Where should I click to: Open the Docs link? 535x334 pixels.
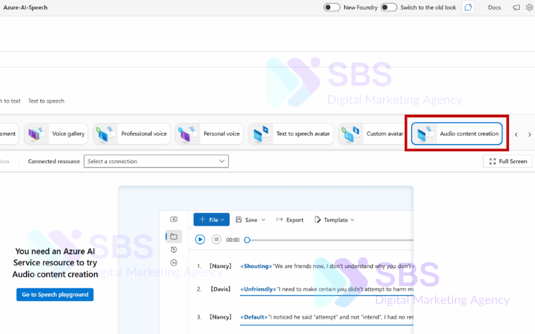click(x=494, y=8)
